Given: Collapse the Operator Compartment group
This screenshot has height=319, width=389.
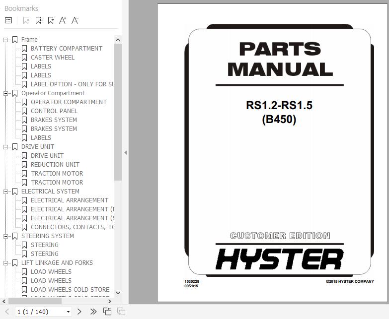Looking at the screenshot, I should tap(5, 93).
